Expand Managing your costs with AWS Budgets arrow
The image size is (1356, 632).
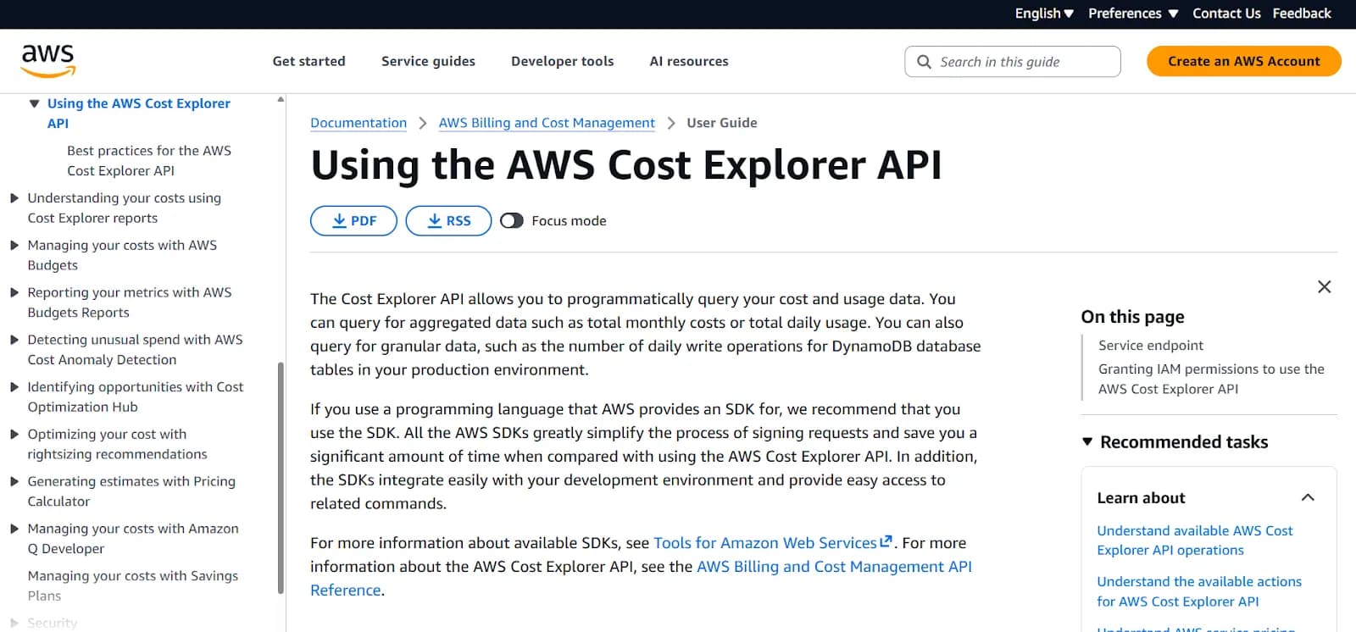[x=14, y=246]
